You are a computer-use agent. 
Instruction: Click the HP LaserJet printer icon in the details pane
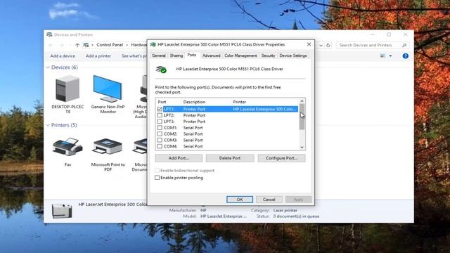coord(62,211)
